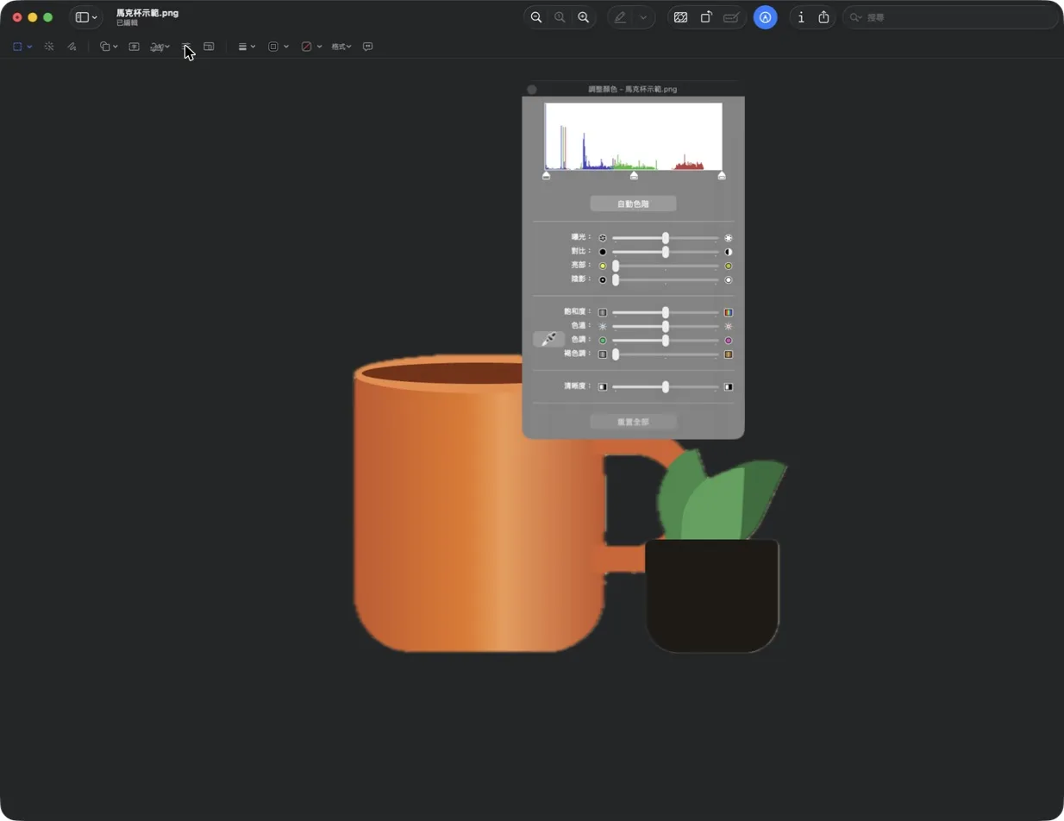Rotate the image with the rotate icon
The width and height of the screenshot is (1064, 821).
coord(706,17)
